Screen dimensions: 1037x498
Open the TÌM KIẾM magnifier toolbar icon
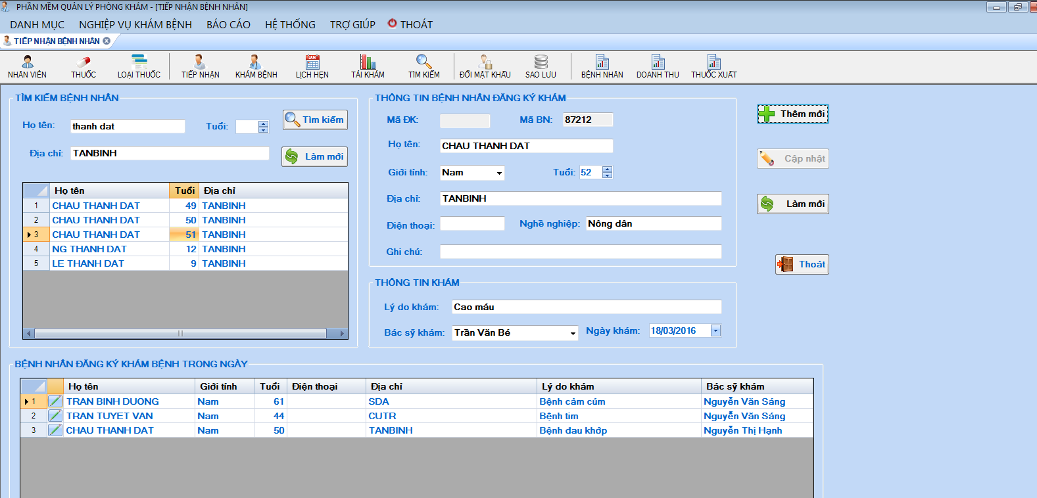[x=424, y=66]
